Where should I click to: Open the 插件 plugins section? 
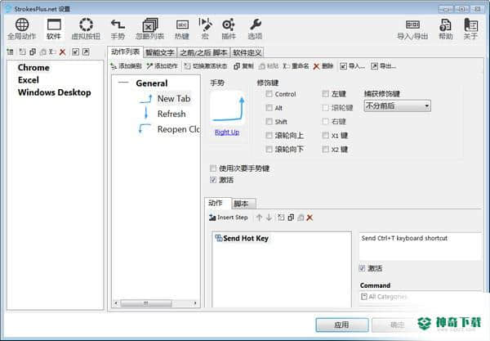pyautogui.click(x=229, y=29)
